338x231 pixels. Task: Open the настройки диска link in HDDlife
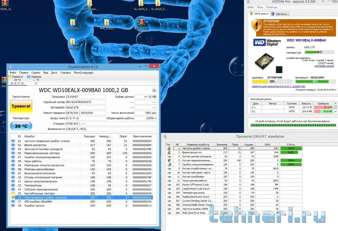pyautogui.click(x=324, y=66)
